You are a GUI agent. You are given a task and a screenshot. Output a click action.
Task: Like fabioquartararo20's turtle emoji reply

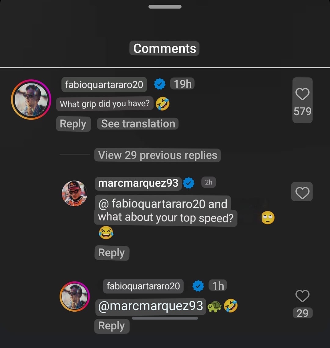(302, 296)
